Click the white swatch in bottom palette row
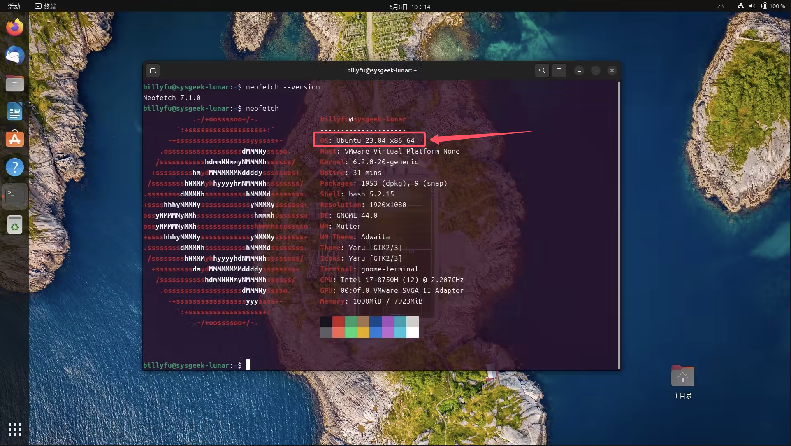The image size is (791, 446). pyautogui.click(x=413, y=332)
